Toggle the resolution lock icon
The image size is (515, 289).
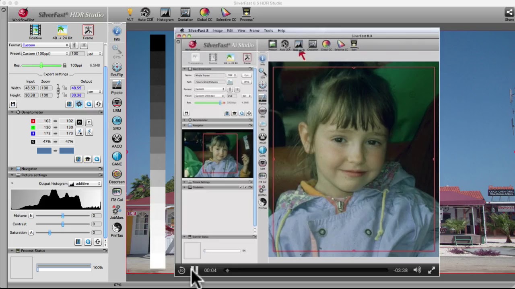click(64, 65)
